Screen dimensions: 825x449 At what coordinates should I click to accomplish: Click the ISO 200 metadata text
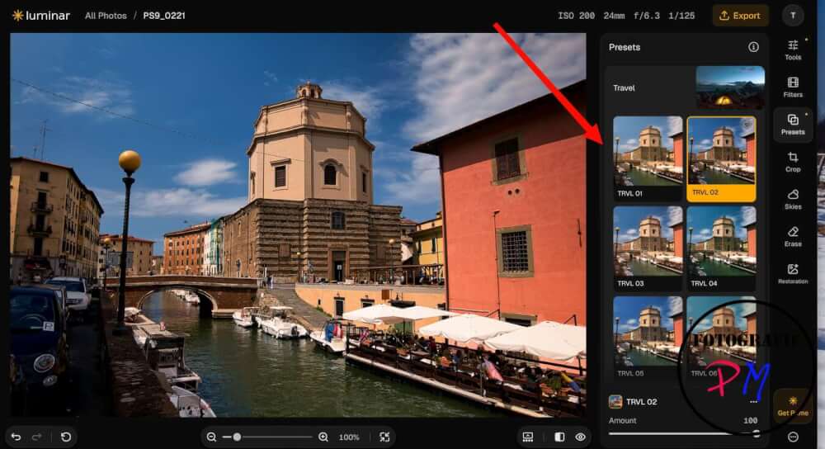[x=576, y=16]
